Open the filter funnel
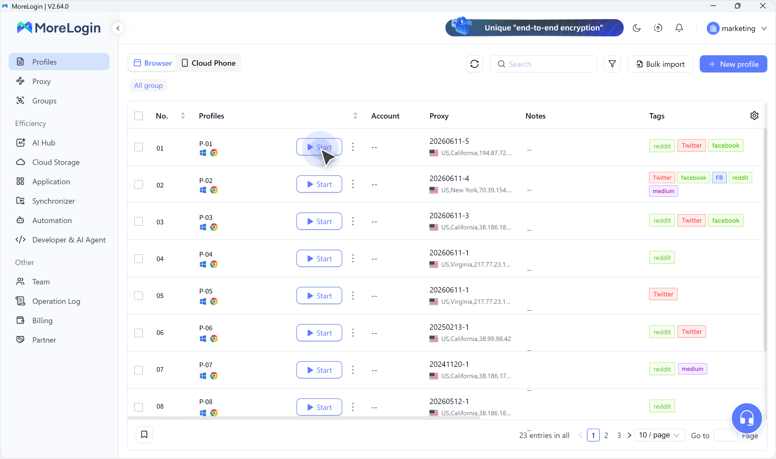 612,64
